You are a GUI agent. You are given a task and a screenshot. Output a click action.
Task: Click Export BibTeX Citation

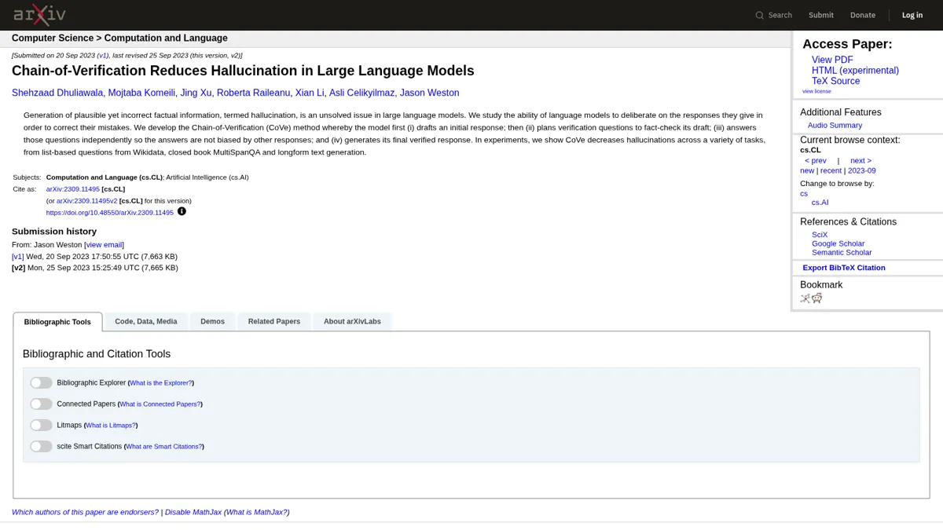pos(843,268)
